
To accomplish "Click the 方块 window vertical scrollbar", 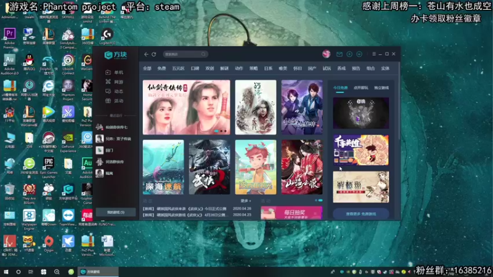I will point(399,100).
